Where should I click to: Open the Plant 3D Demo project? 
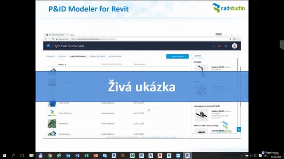click(x=65, y=113)
